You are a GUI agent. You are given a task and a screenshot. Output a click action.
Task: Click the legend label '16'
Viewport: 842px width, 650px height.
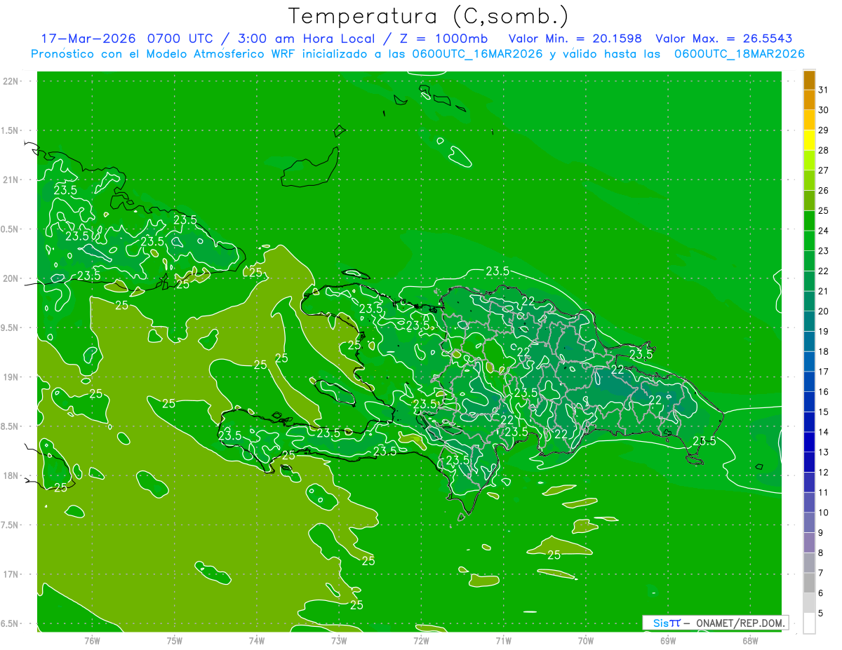[824, 392]
